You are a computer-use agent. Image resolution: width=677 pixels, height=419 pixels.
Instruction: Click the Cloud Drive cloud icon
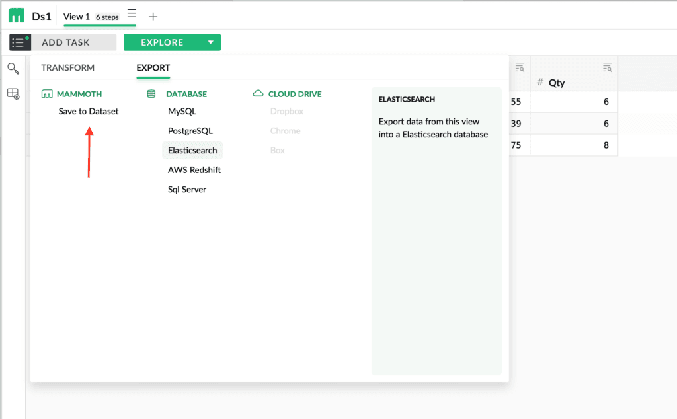coord(258,93)
